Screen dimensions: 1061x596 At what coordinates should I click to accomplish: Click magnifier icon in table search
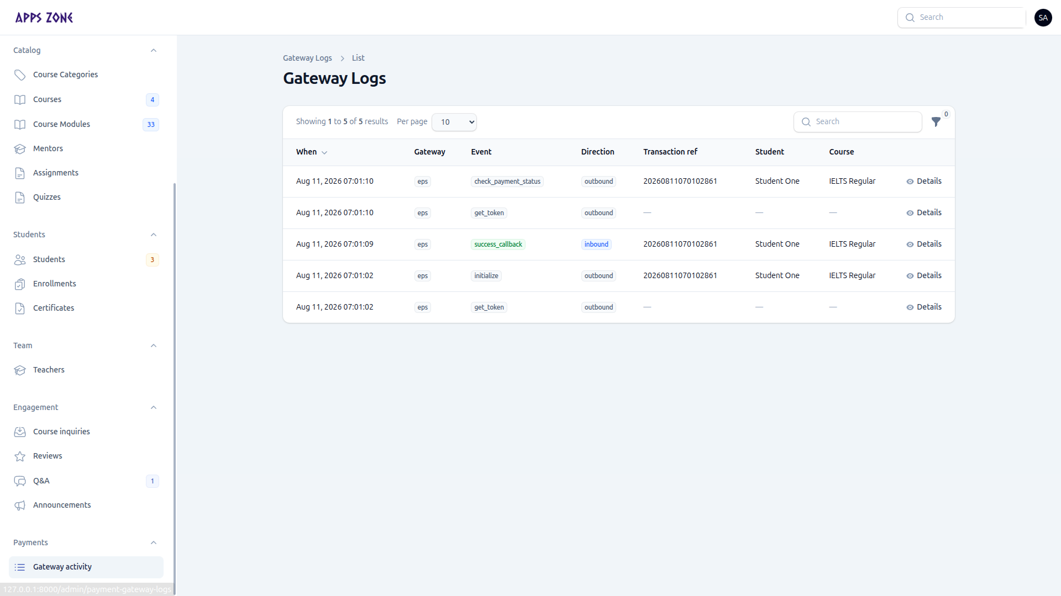coord(806,122)
